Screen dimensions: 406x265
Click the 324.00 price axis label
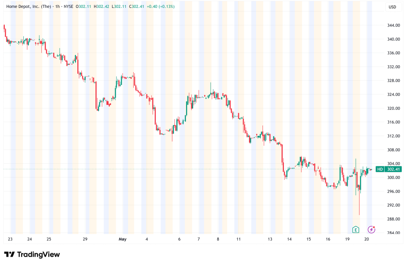[394, 94]
